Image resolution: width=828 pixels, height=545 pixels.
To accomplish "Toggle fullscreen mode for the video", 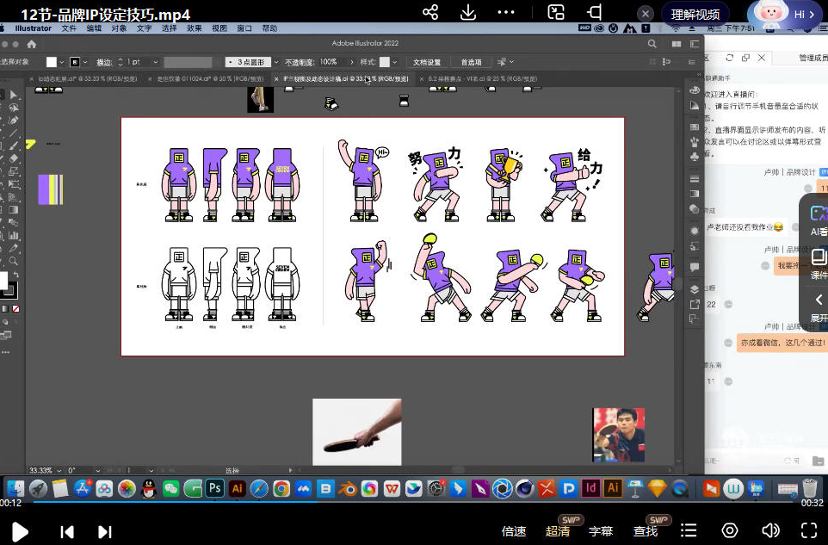I will click(809, 530).
